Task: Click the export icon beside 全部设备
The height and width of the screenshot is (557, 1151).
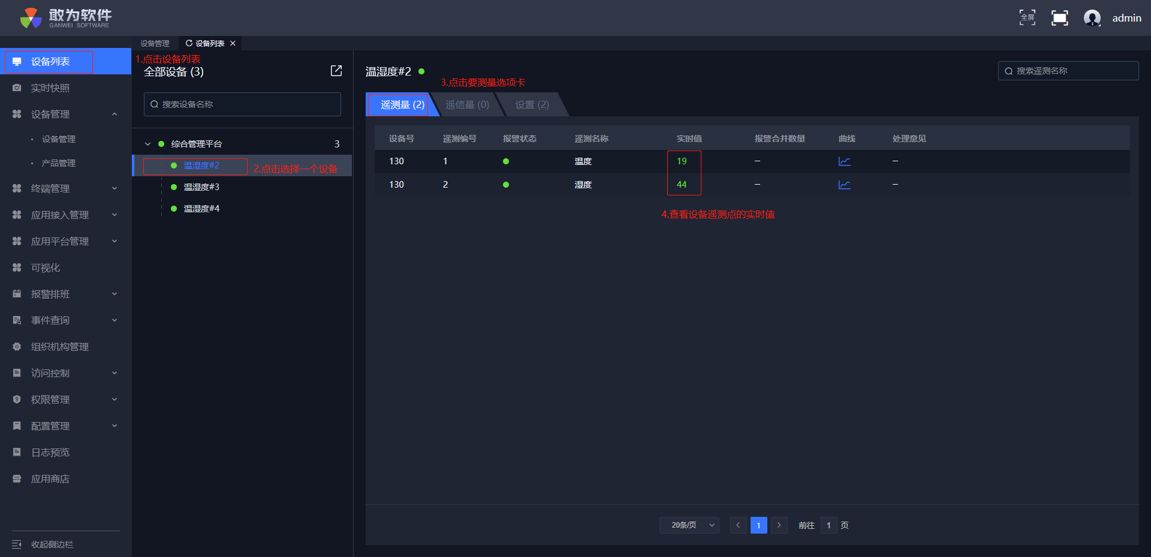Action: [x=336, y=71]
